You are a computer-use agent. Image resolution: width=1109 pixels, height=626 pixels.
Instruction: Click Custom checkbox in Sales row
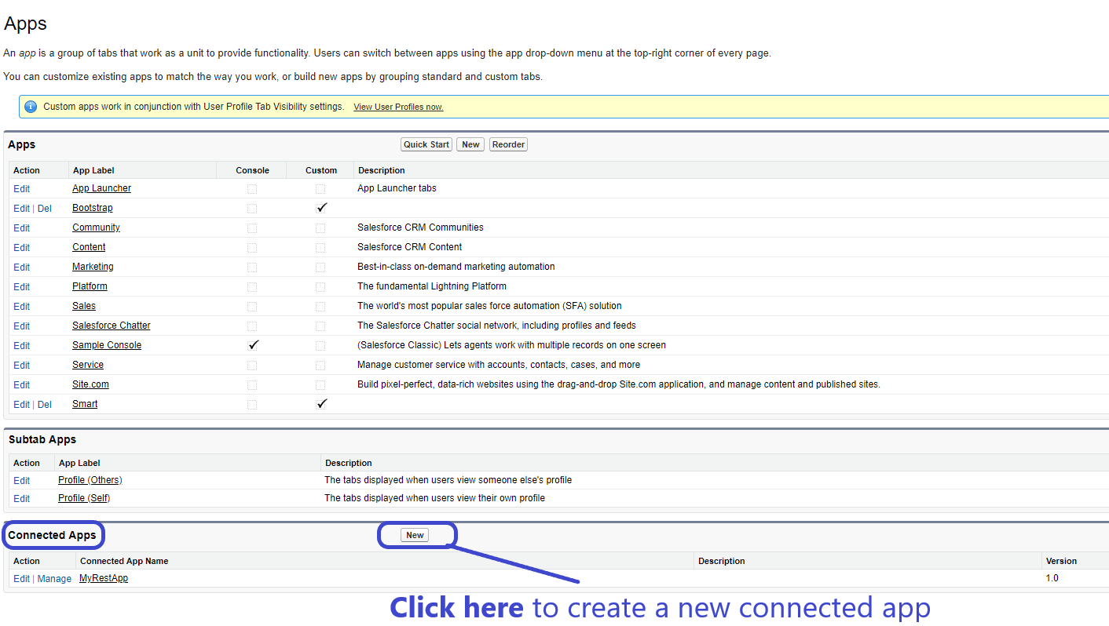(320, 306)
